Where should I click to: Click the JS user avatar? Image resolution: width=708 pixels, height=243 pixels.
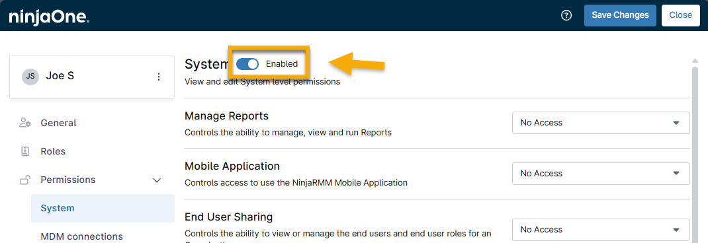pyautogui.click(x=30, y=76)
